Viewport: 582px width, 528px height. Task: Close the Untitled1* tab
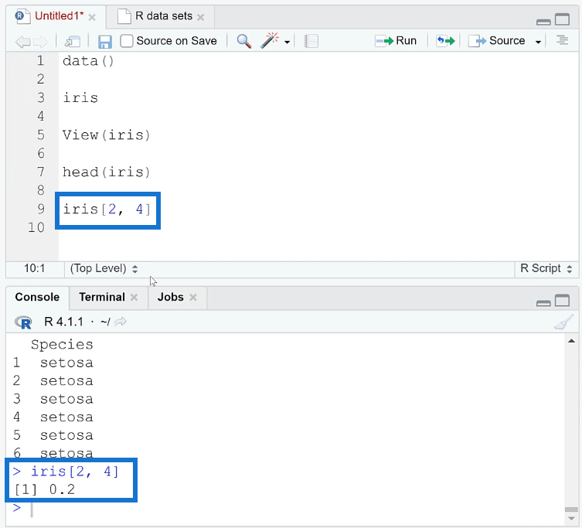[x=92, y=18]
